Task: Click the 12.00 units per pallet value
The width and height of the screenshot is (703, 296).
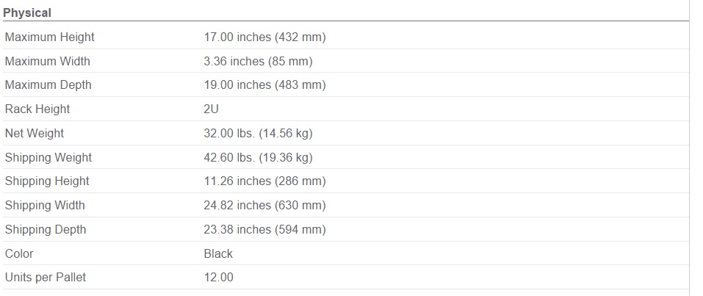Action: pyautogui.click(x=218, y=278)
